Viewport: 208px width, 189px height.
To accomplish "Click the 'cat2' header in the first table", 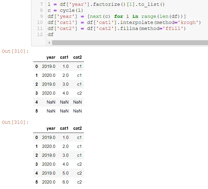I will (77, 57).
